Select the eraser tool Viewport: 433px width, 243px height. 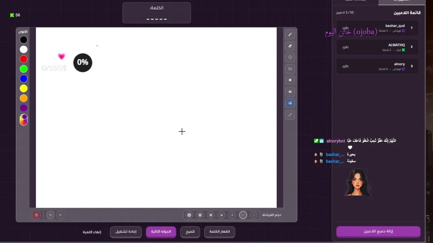[x=290, y=46]
